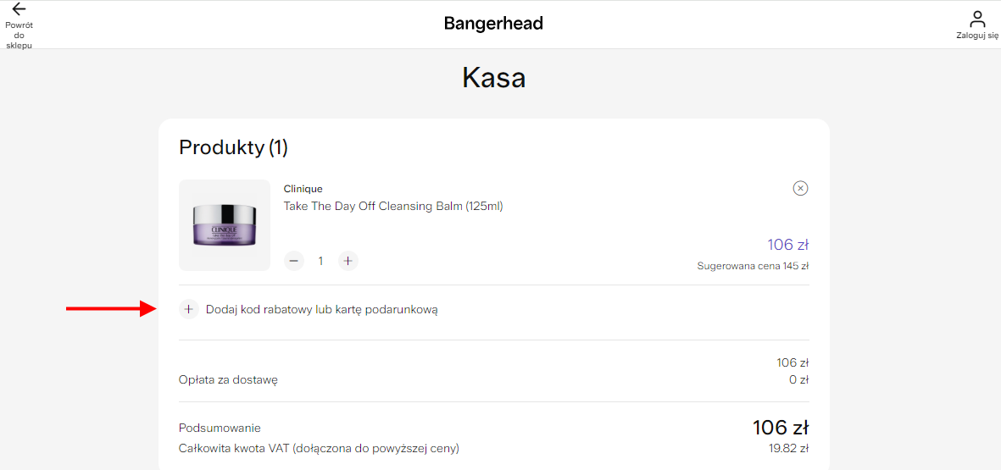Click the Bangerhead logo
The height and width of the screenshot is (470, 1001).
tap(493, 24)
